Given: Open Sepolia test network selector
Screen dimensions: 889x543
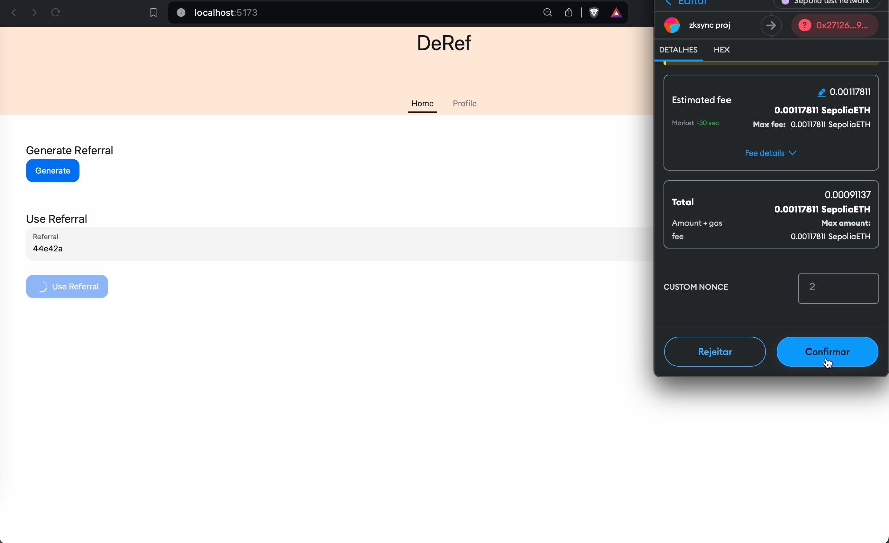Looking at the screenshot, I should (x=826, y=3).
